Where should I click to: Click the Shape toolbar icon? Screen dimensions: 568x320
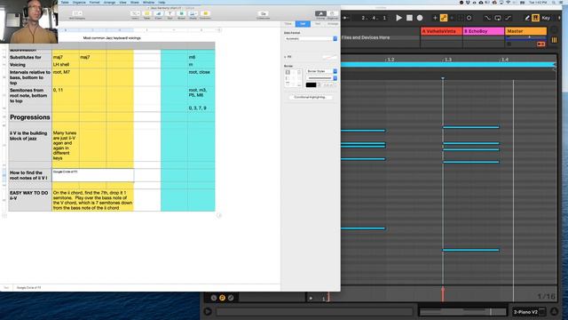pos(181,14)
